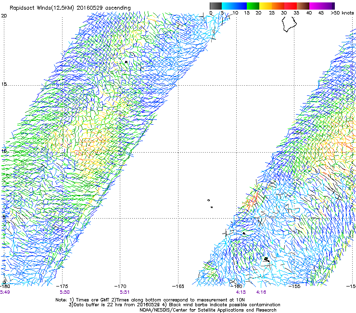This screenshot has height=313, width=356.
Task: Click the brown 35-40 knots legend segment
Action: pos(303,6)
